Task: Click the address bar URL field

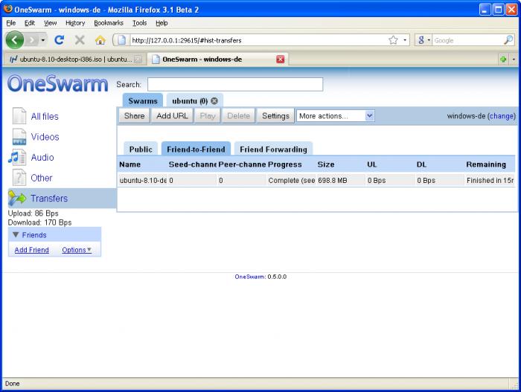Action: click(258, 40)
